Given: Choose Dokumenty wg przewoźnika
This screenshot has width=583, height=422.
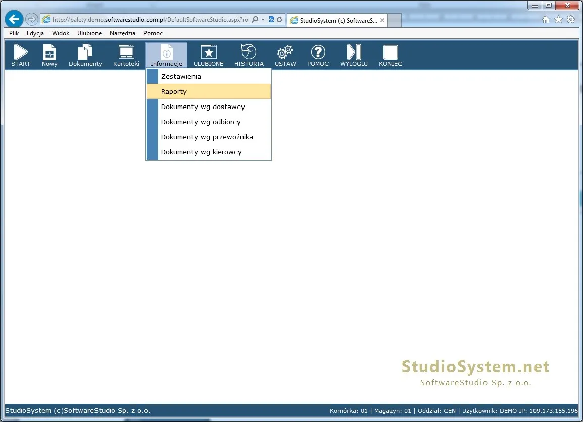Looking at the screenshot, I should click(x=209, y=137).
